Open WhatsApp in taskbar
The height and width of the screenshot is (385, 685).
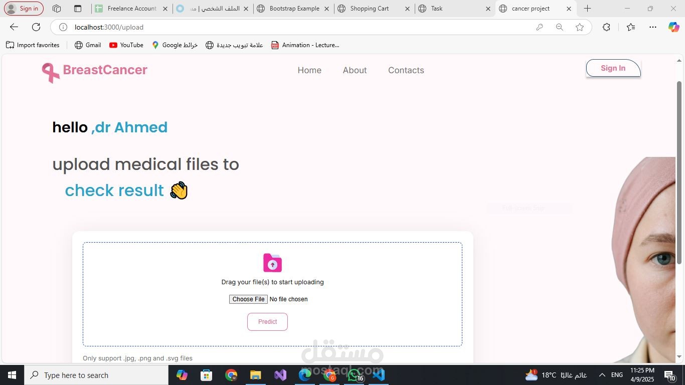click(x=354, y=375)
